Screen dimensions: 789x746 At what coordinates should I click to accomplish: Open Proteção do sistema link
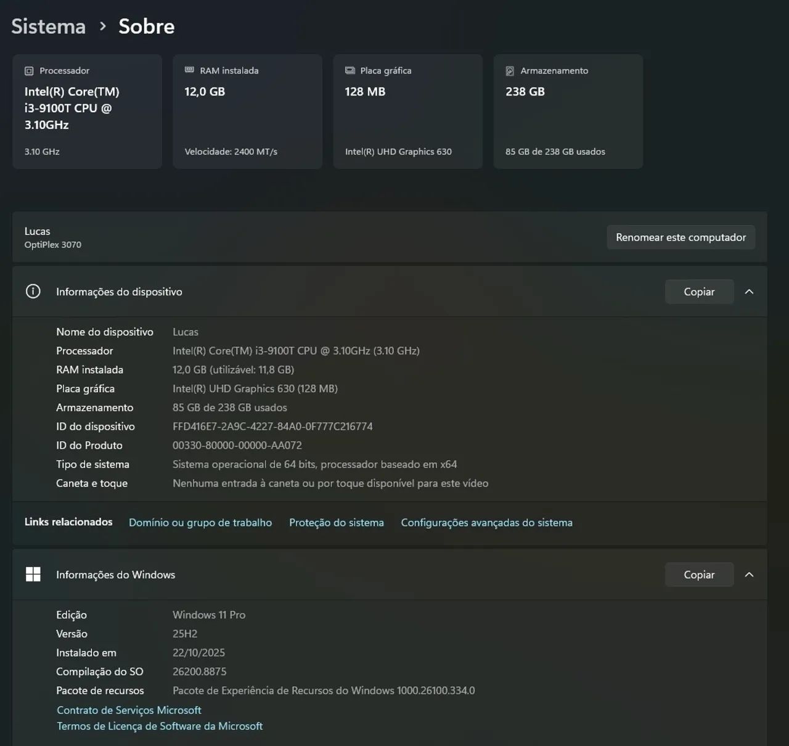pyautogui.click(x=337, y=522)
